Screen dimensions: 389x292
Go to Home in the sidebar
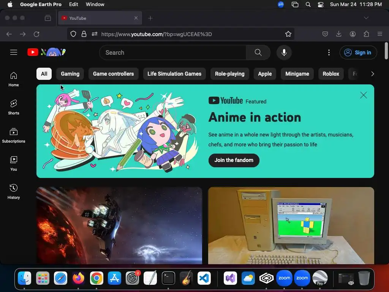(x=14, y=79)
